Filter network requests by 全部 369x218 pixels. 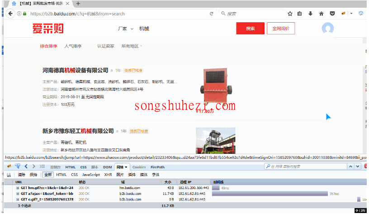pos(48,175)
